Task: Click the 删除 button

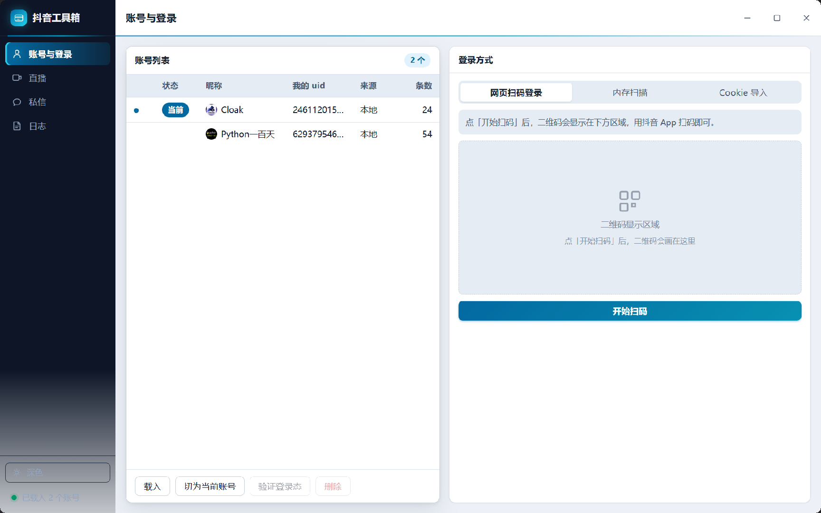Action: tap(333, 486)
